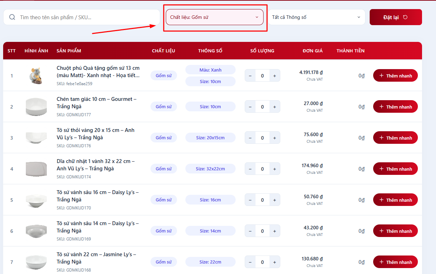Click the Gốm sứ tag in row 5
This screenshot has width=436, height=274.
pos(163,200)
